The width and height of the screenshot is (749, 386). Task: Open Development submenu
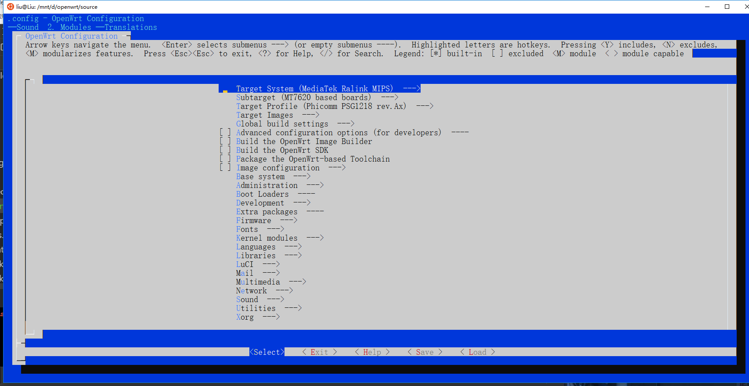pos(273,203)
